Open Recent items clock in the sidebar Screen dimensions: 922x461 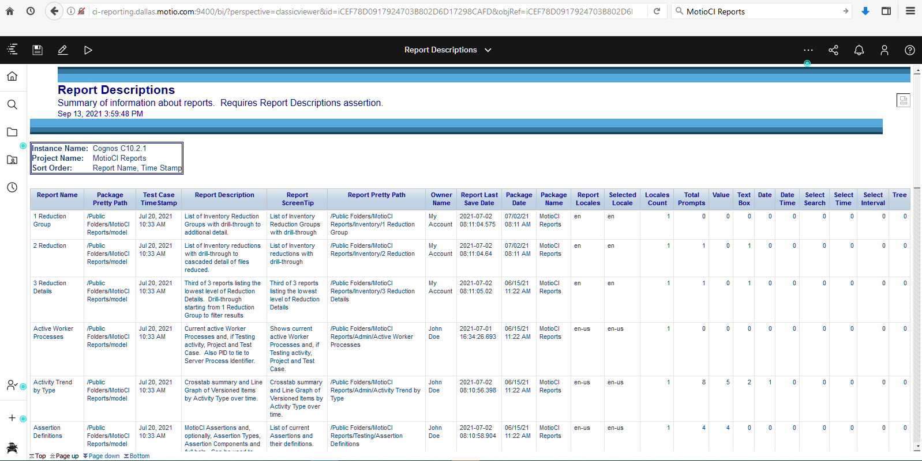[12, 187]
